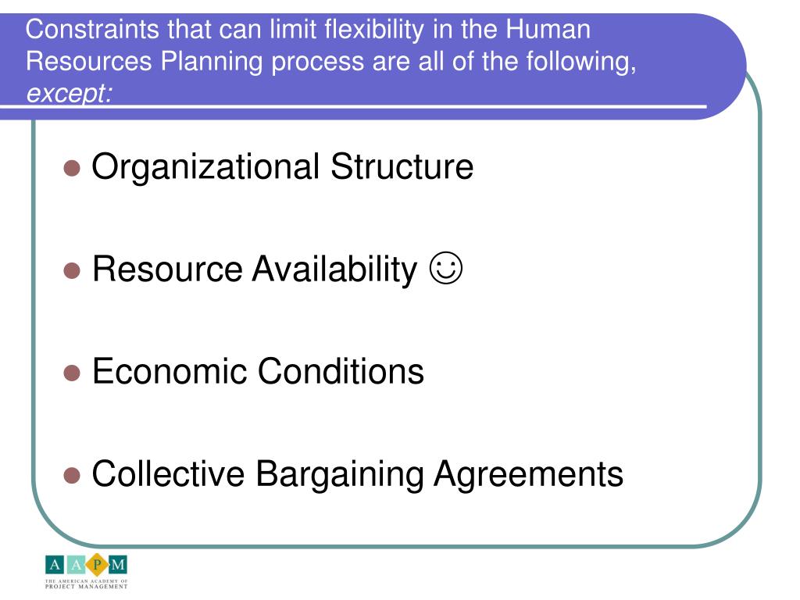Click the italic word except: in the title
Image resolution: width=800 pixels, height=600 pixels.
pyautogui.click(x=69, y=94)
